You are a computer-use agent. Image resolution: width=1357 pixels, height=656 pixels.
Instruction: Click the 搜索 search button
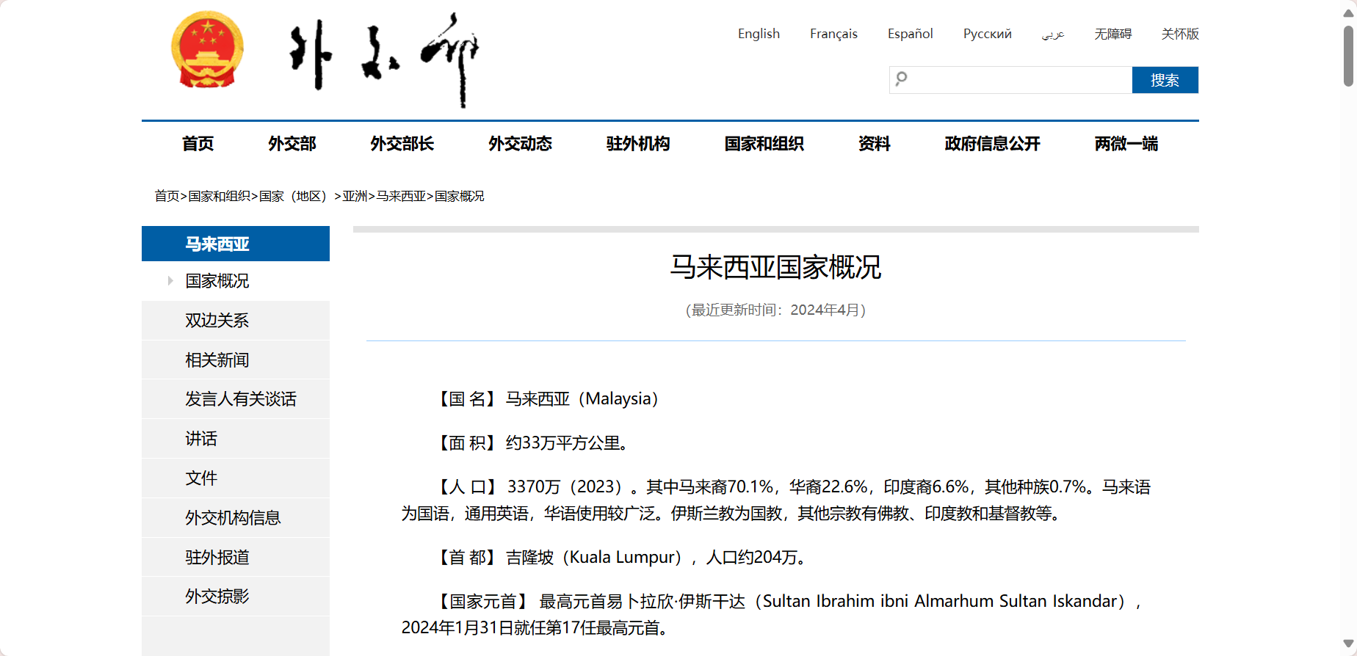1165,80
